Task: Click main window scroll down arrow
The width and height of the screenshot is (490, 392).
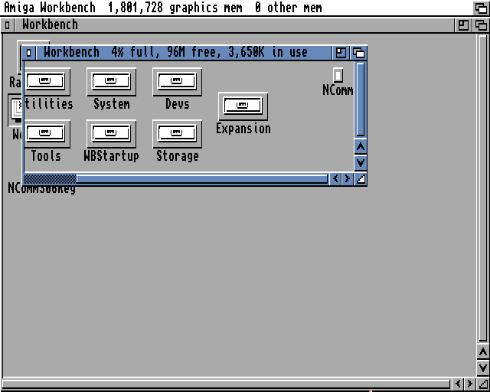Action: pyautogui.click(x=483, y=367)
